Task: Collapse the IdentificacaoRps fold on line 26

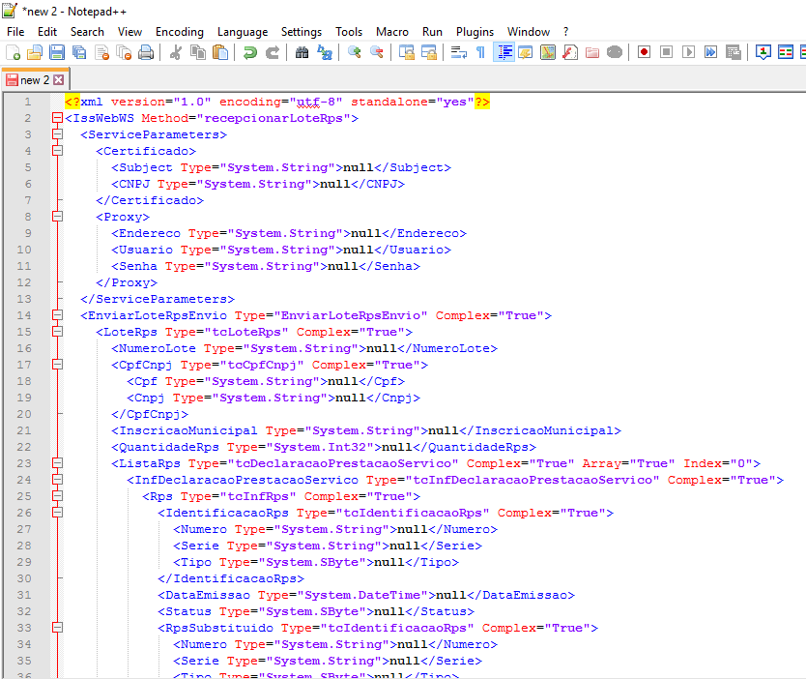Action: pyautogui.click(x=58, y=513)
